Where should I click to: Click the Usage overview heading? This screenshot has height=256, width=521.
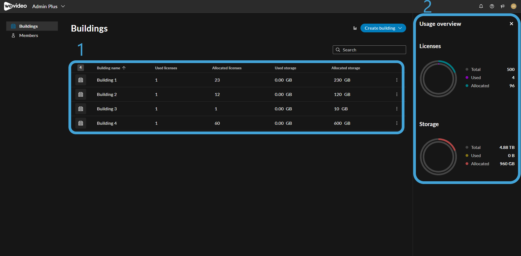pos(440,24)
